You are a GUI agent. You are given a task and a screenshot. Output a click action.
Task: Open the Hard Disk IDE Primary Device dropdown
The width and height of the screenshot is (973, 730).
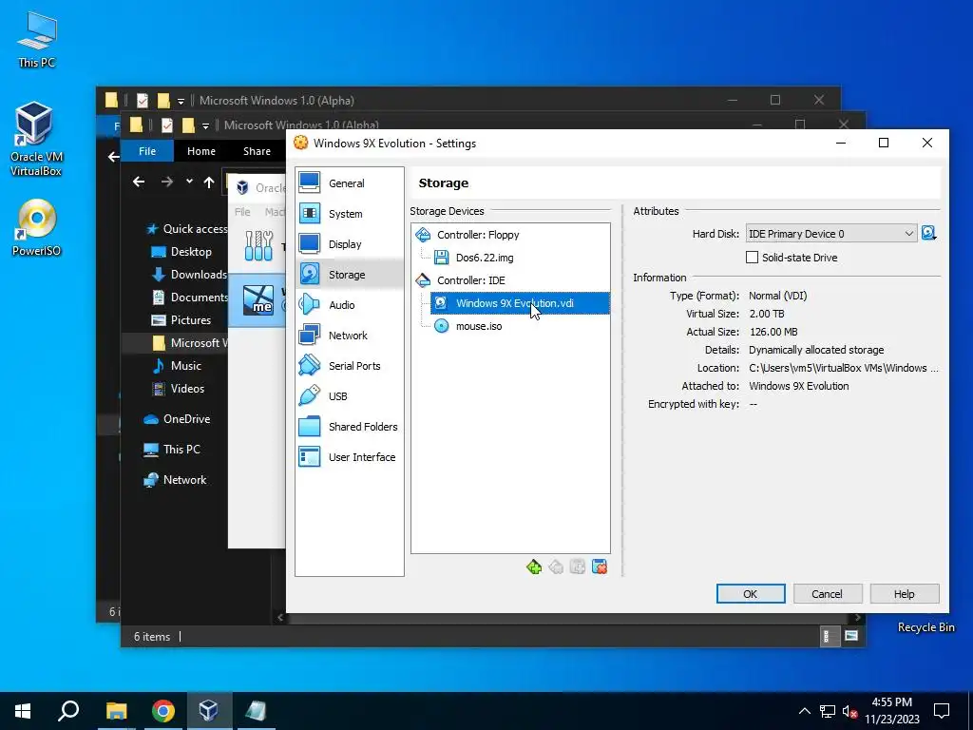(x=830, y=234)
